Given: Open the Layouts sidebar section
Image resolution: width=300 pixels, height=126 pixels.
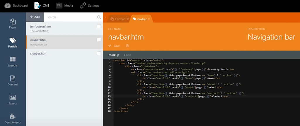Looking at the screenshot, I should (x=13, y=62).
